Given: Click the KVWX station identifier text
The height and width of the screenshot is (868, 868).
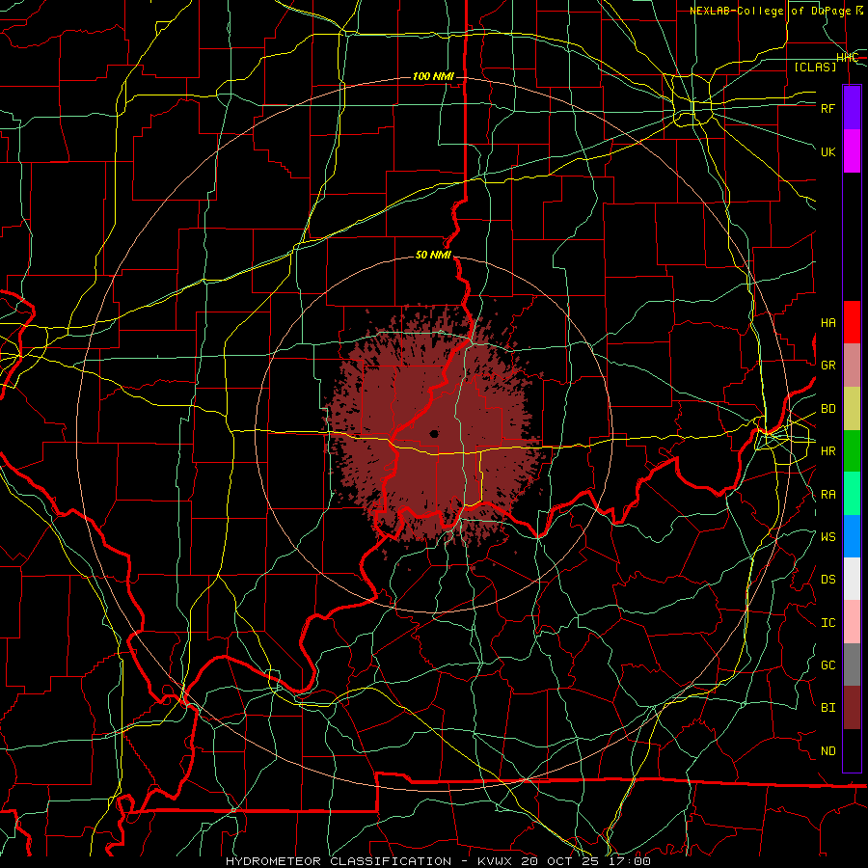Looking at the screenshot, I should (x=498, y=861).
